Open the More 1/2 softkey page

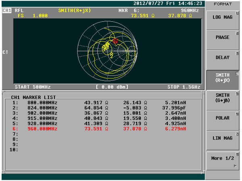(222, 160)
